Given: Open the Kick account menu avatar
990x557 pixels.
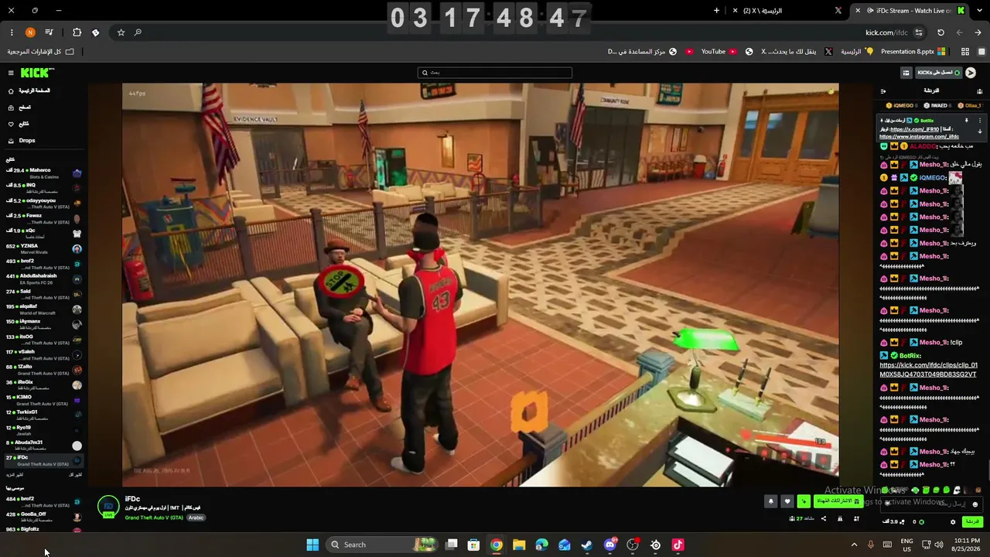Looking at the screenshot, I should [x=971, y=73].
